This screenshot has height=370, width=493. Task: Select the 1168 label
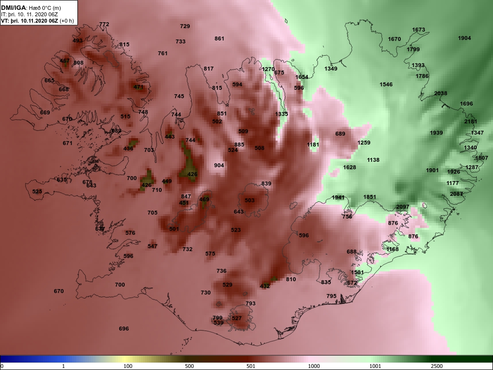click(x=392, y=249)
